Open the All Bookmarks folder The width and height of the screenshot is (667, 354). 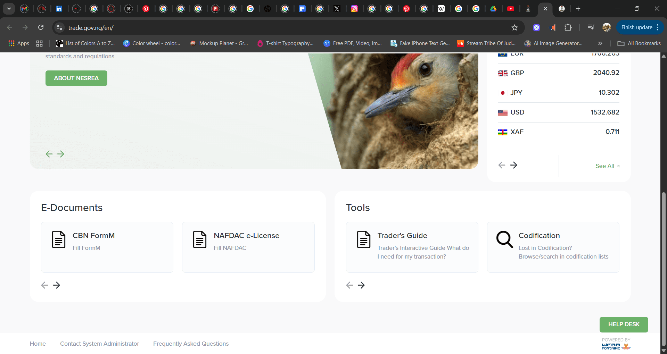point(639,43)
